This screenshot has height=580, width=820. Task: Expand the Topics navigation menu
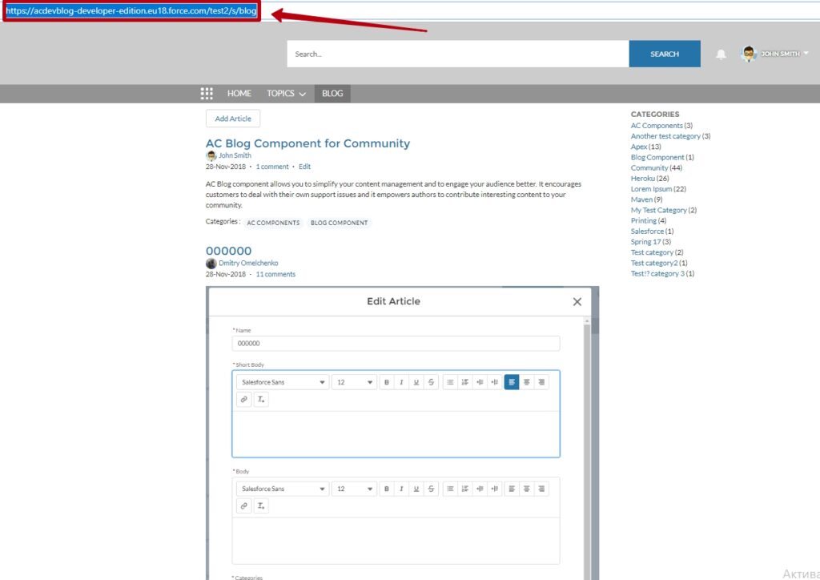pos(286,94)
